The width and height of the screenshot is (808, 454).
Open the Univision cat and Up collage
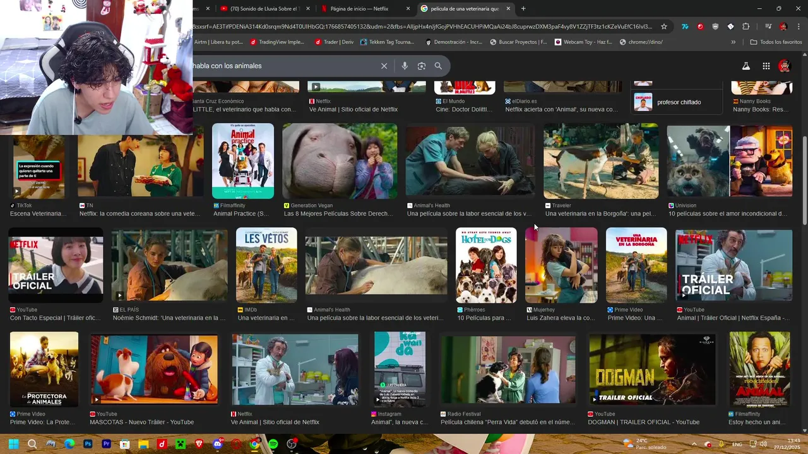pos(730,161)
